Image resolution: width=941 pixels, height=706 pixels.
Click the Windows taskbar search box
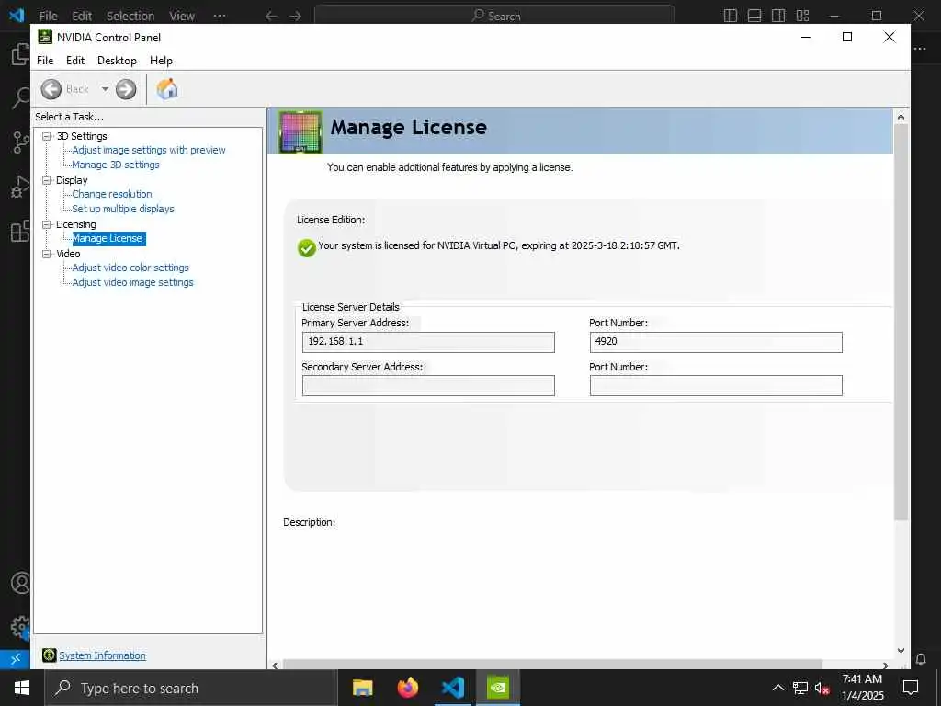pyautogui.click(x=191, y=688)
